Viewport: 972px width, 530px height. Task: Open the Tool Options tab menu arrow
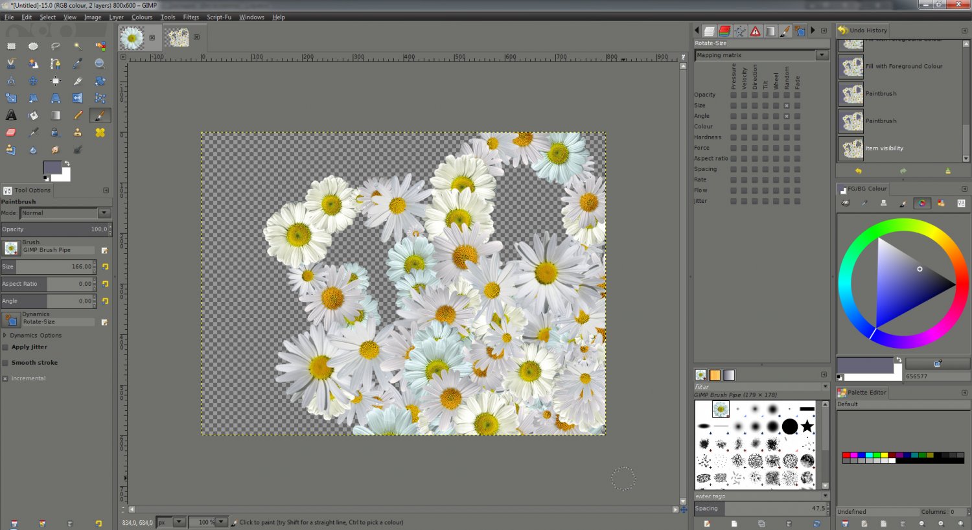pyautogui.click(x=106, y=190)
